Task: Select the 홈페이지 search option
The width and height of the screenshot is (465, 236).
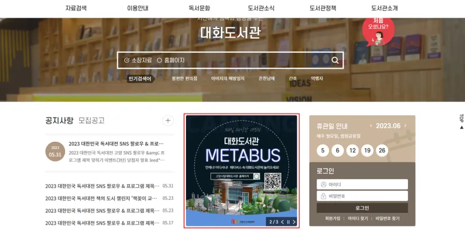Action: click(x=170, y=60)
